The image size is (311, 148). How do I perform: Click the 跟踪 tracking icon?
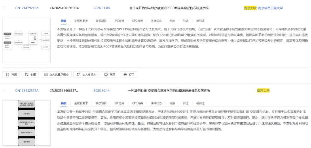(x=106, y=75)
